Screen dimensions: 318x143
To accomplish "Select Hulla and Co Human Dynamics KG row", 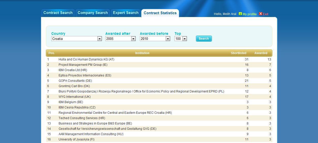I will click(159, 59).
